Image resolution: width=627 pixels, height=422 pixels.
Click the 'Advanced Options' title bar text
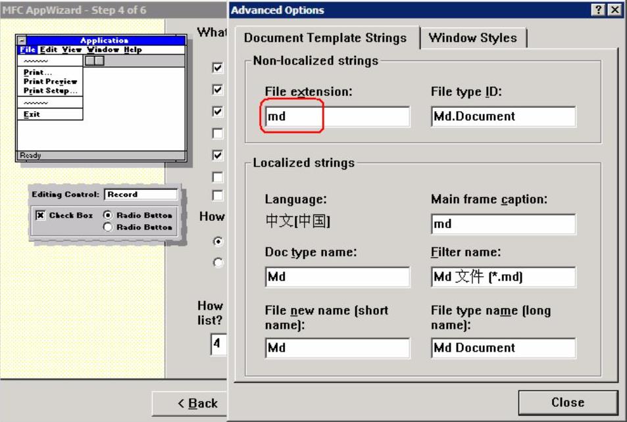(x=278, y=10)
